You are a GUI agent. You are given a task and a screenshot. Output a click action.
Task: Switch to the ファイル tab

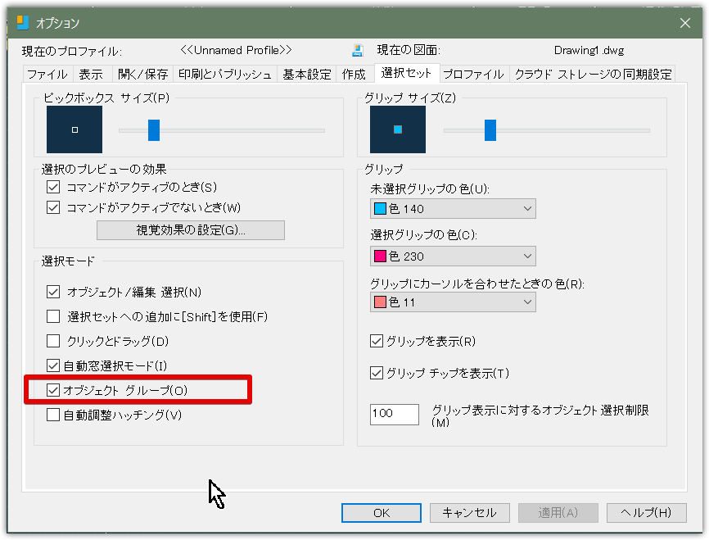[x=47, y=74]
